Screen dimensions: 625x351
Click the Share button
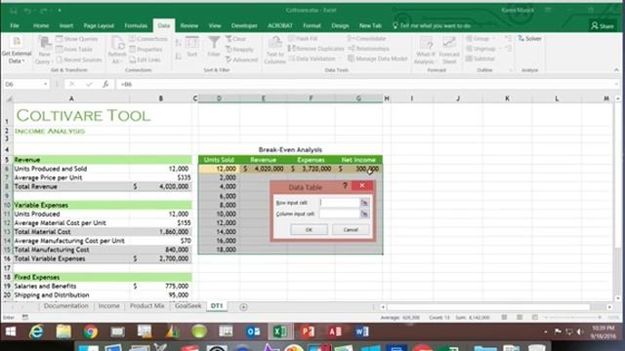603,26
